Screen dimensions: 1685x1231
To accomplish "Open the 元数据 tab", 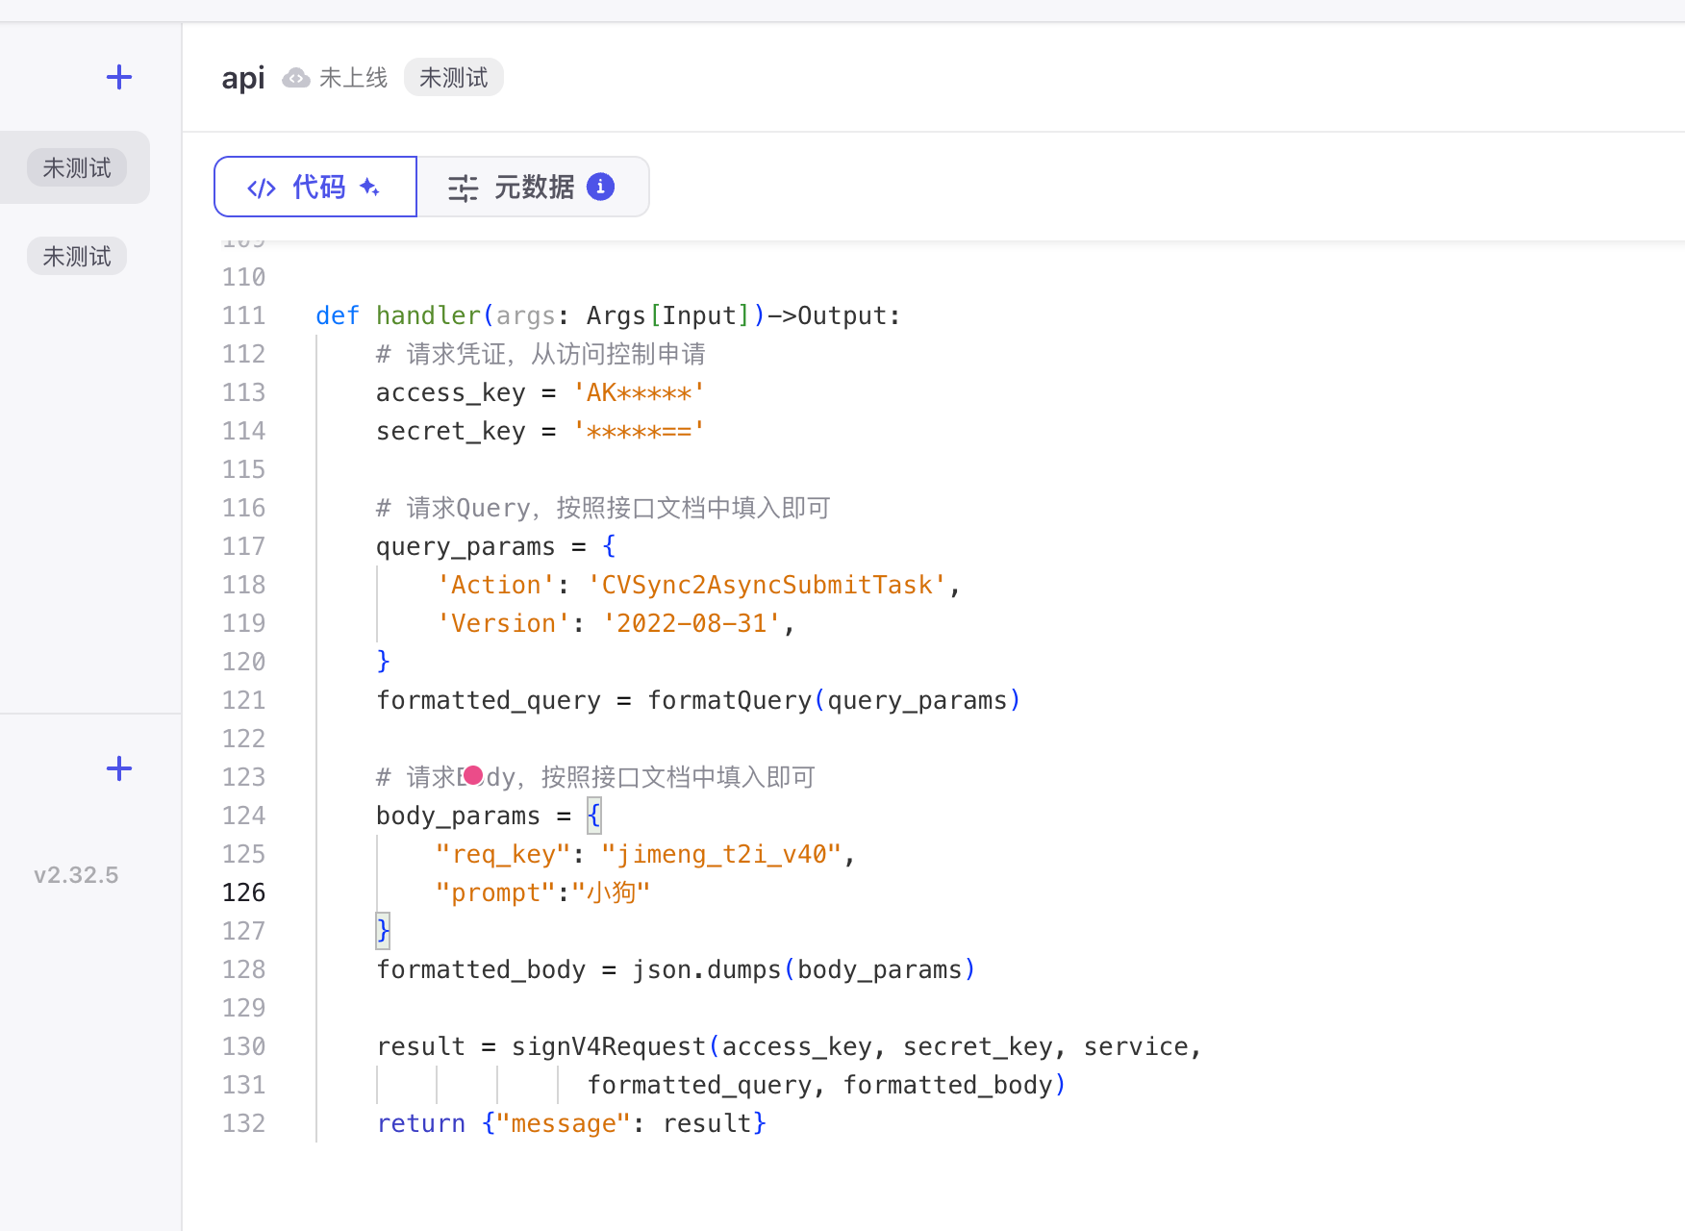I will tap(533, 187).
